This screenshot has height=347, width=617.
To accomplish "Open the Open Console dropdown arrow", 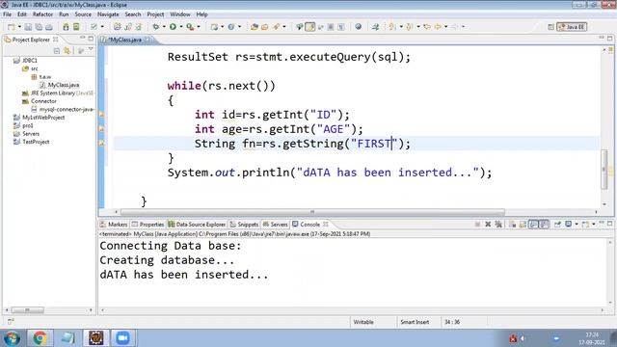I will (594, 225).
